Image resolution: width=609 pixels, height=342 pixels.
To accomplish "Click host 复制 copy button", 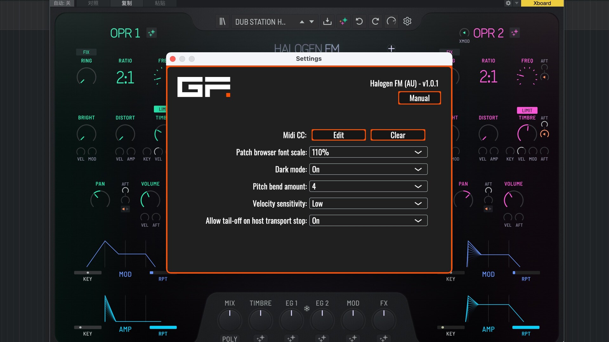I will pos(127,3).
